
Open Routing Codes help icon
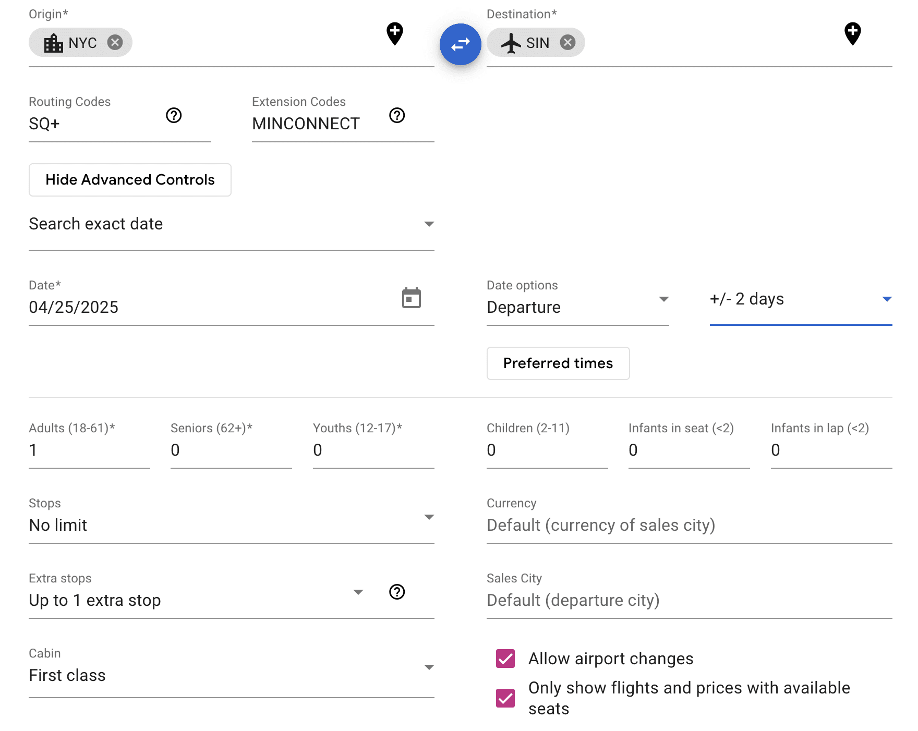174,115
